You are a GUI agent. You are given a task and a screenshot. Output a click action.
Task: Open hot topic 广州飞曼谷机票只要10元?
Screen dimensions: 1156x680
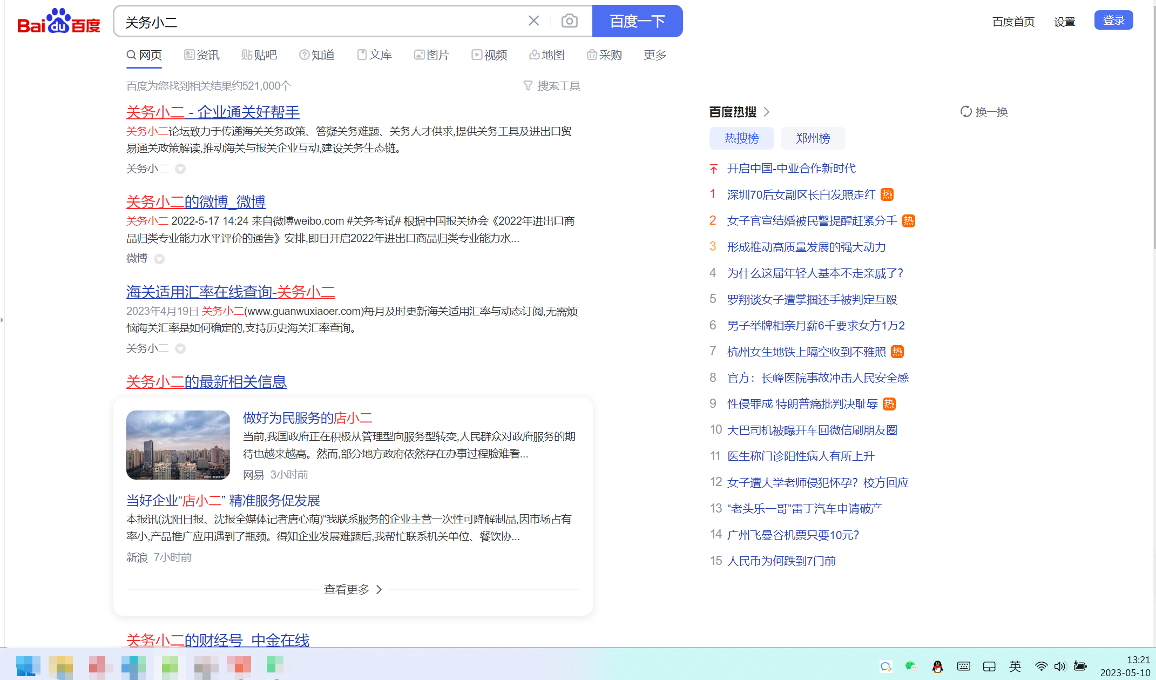pos(793,535)
